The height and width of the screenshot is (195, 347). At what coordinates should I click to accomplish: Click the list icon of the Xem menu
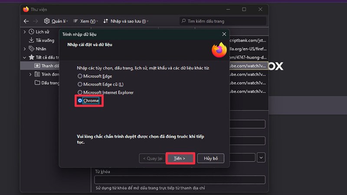click(x=75, y=21)
